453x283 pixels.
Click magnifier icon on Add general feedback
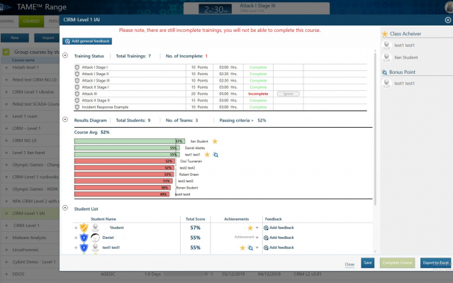pos(67,41)
